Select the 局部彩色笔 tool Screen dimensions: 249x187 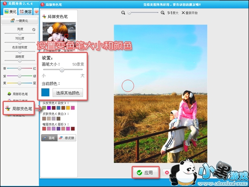[17, 94]
